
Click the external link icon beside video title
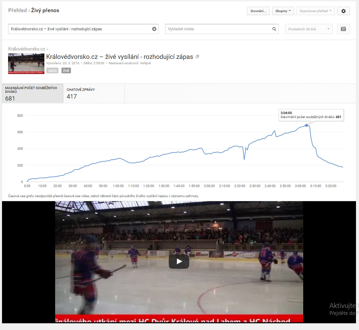[x=197, y=57]
